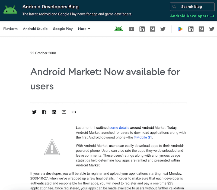Click the search magnifier in the Search blog box
The image size is (217, 190).
(x=174, y=7)
